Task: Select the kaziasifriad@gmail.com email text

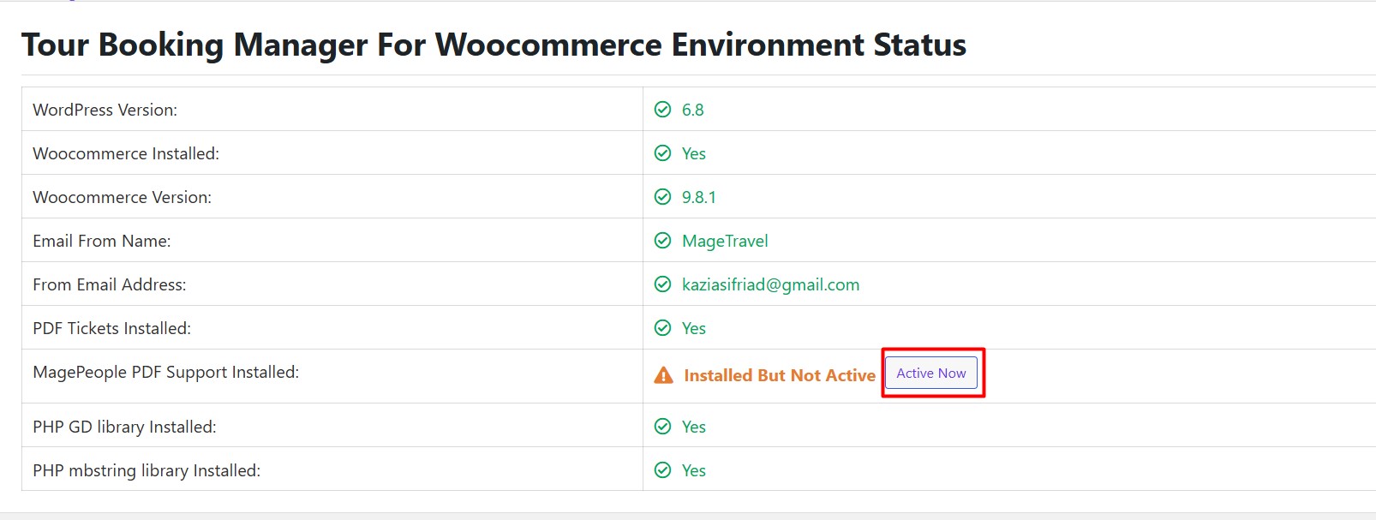Action: coord(770,284)
